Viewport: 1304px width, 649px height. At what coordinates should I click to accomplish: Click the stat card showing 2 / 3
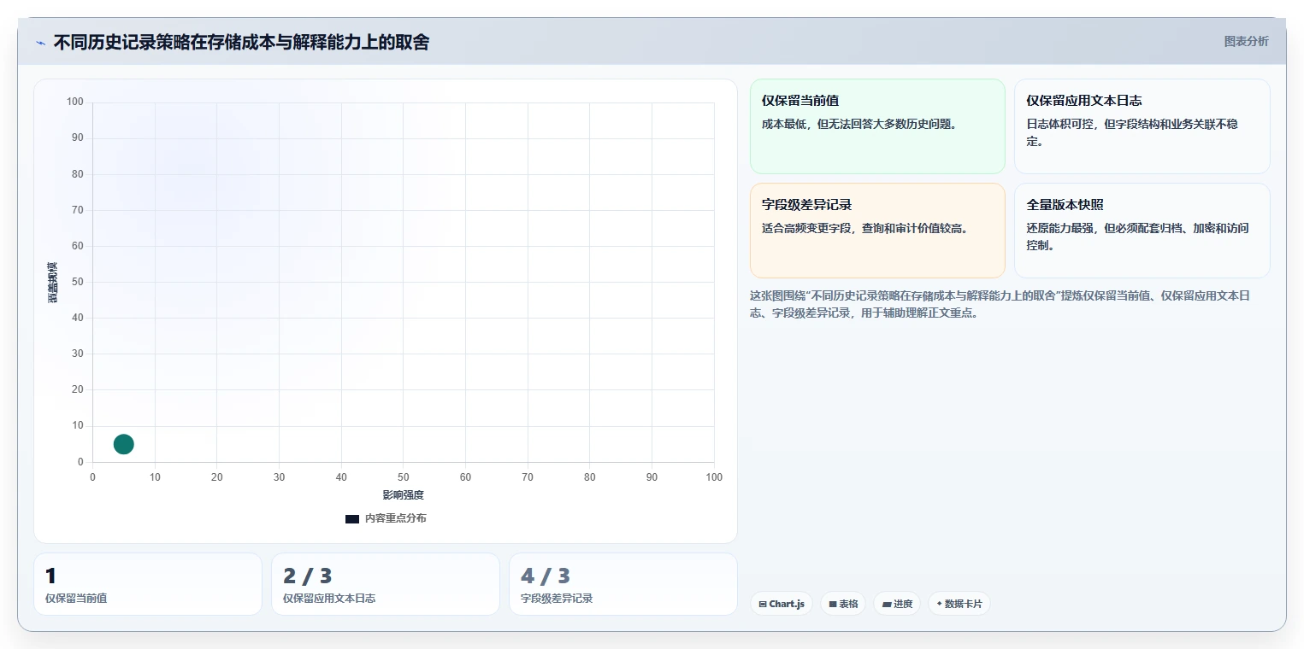coord(386,584)
